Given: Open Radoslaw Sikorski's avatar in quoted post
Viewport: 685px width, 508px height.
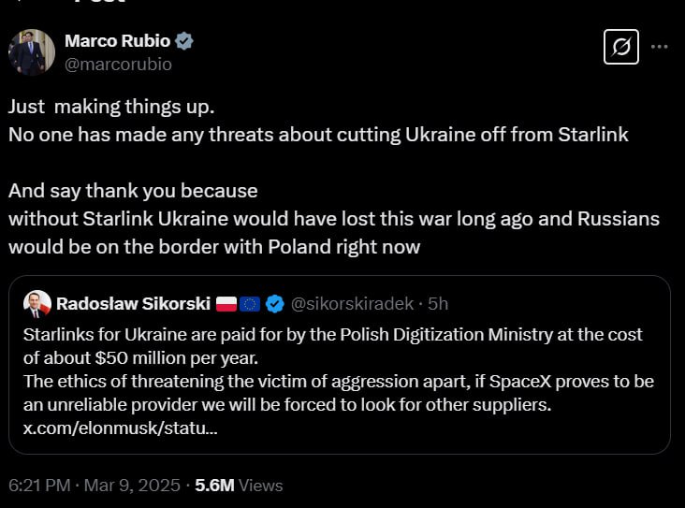Looking at the screenshot, I should 36,303.
